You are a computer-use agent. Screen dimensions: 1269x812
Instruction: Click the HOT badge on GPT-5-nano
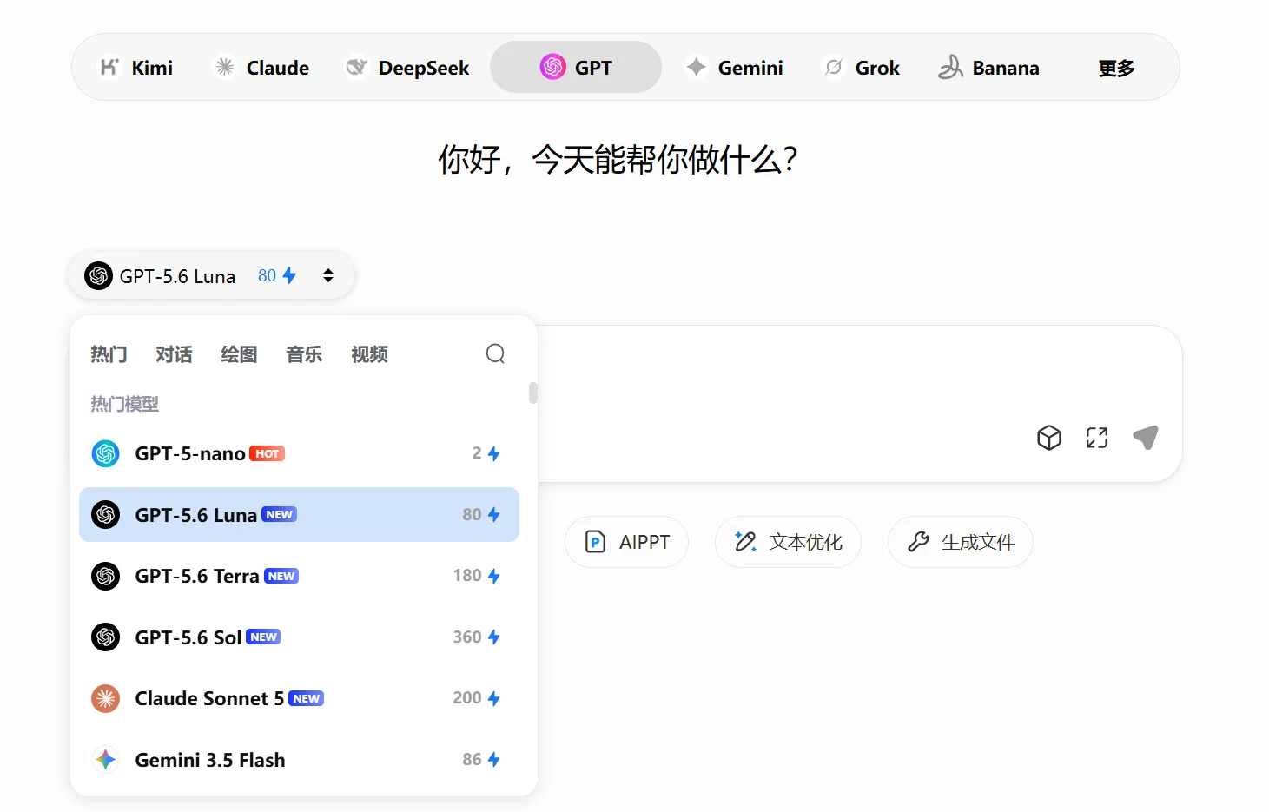pos(268,453)
